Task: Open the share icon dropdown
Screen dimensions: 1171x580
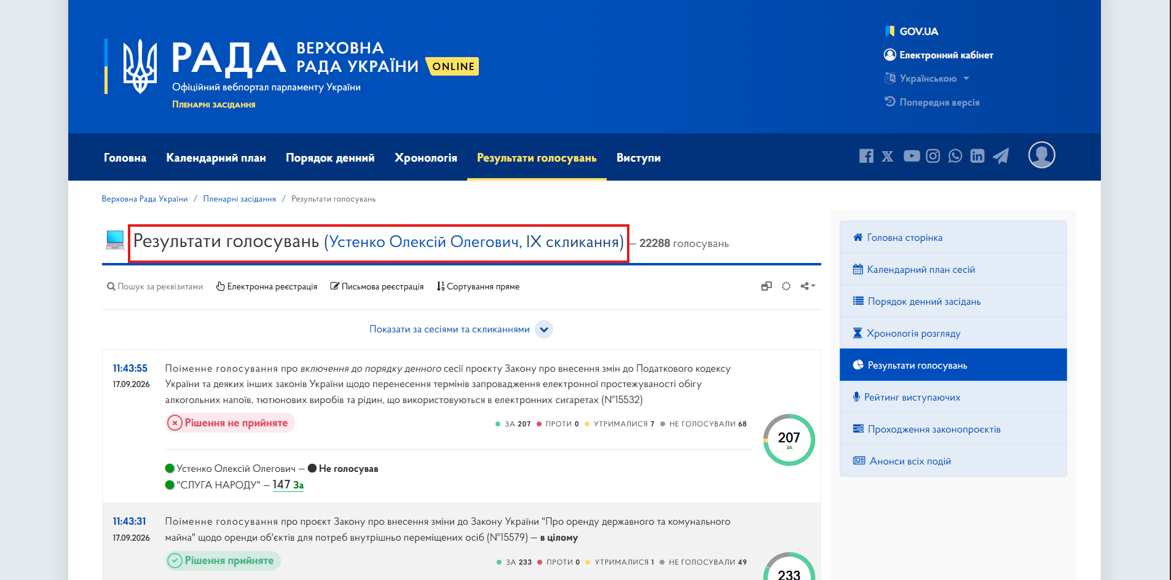Action: tap(808, 286)
